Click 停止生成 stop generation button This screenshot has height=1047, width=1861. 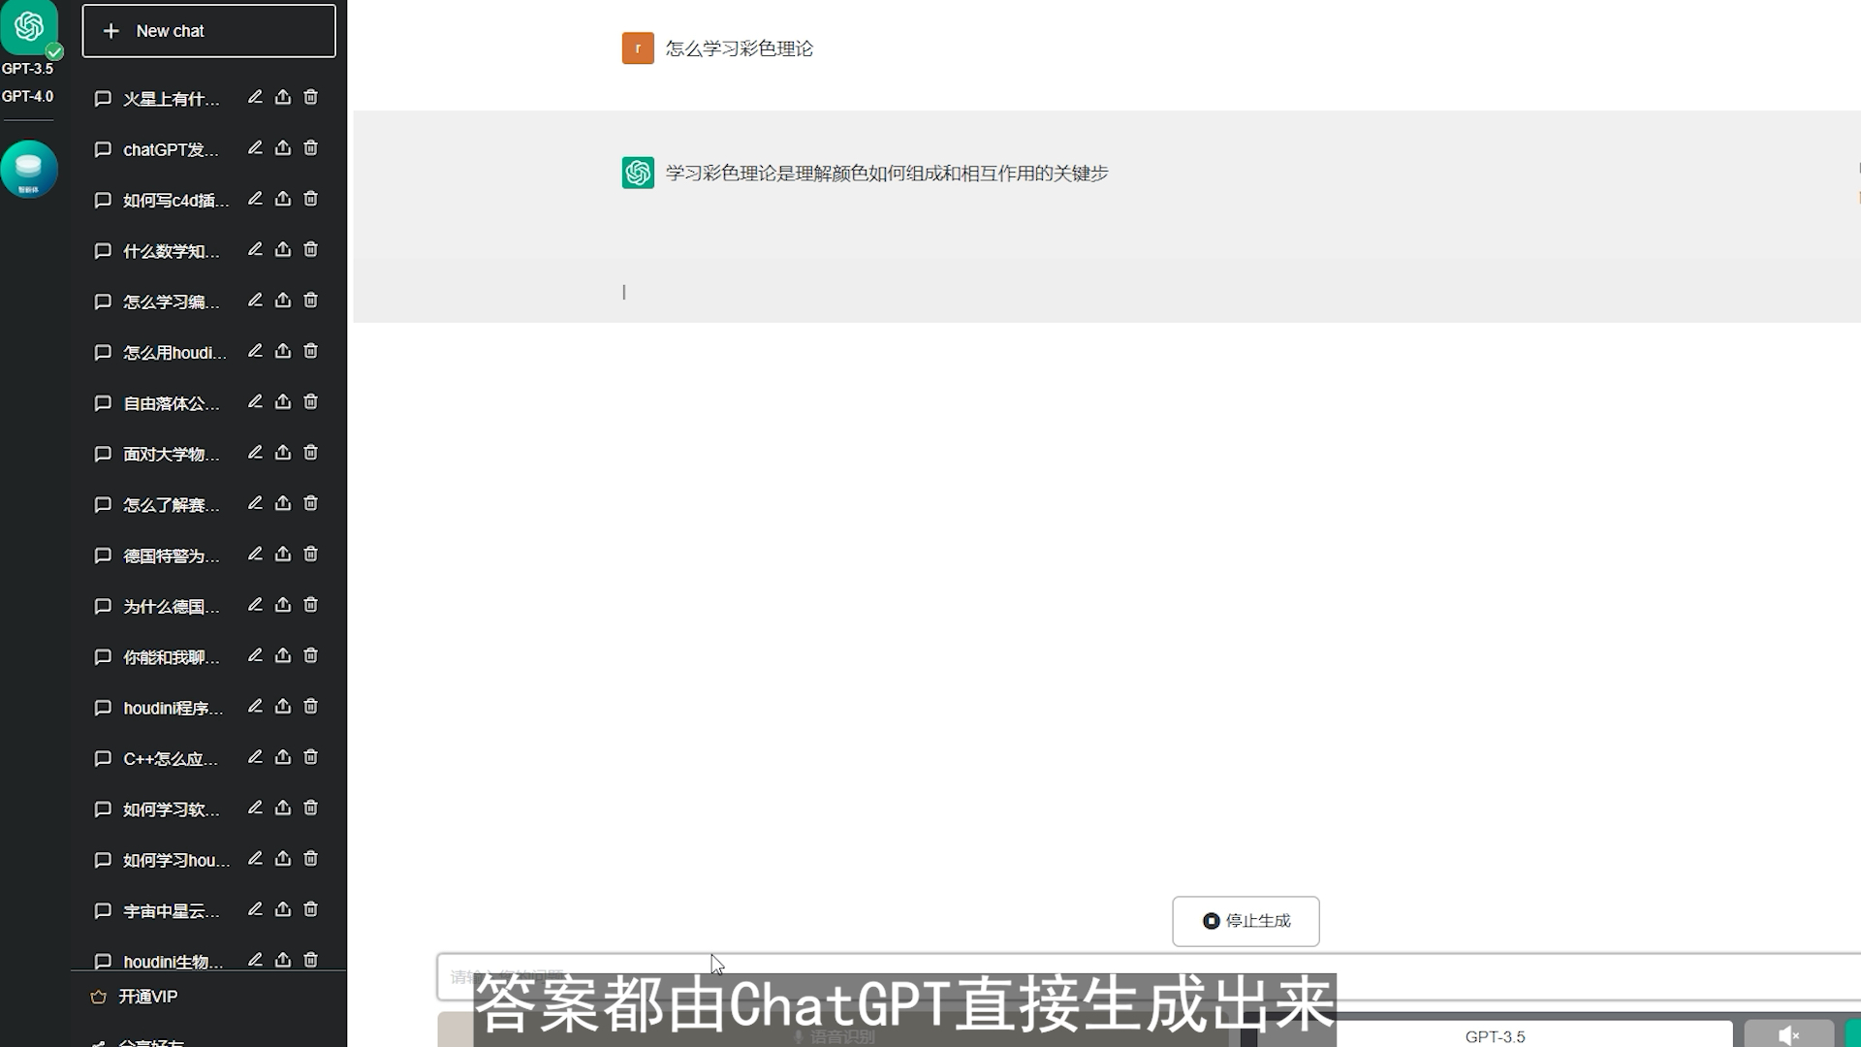pyautogui.click(x=1245, y=920)
